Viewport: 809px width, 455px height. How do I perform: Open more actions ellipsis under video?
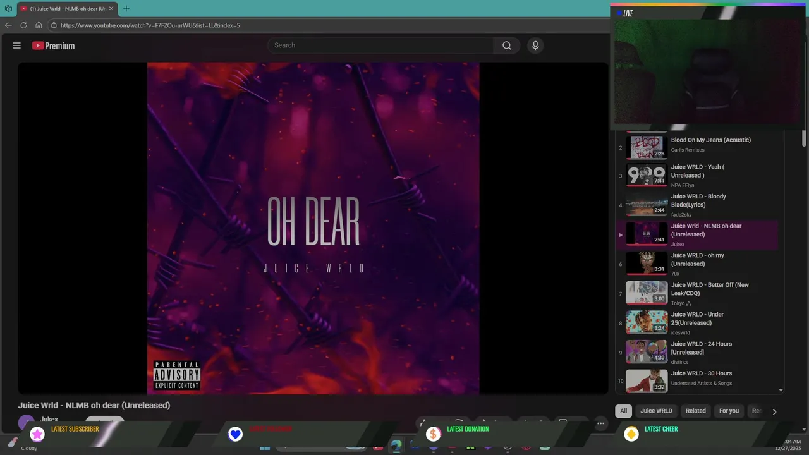point(601,423)
